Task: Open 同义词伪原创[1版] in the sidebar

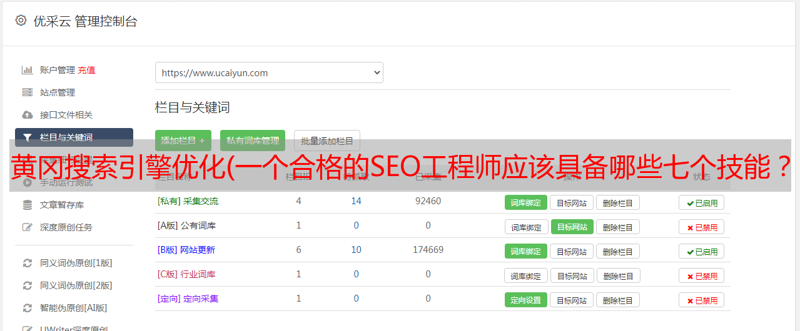Action: pos(76,263)
